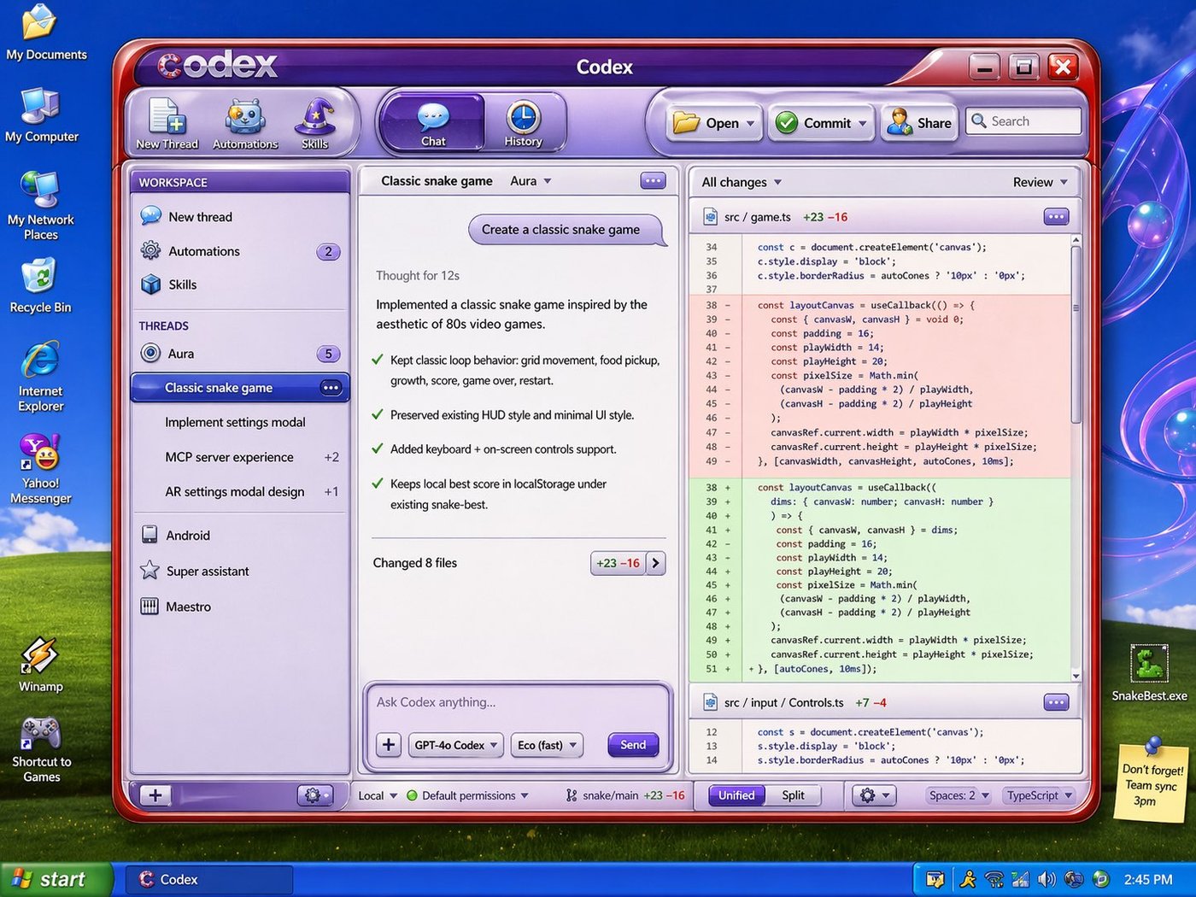Screen dimensions: 1196x897
Task: Open the chat header more options button
Action: coord(653,181)
